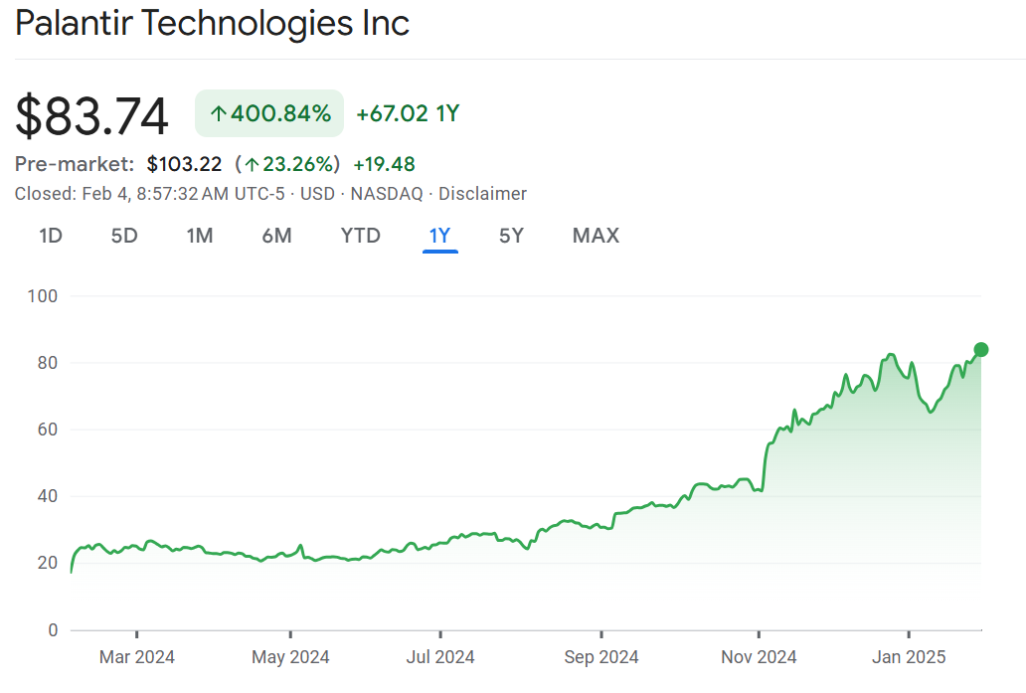Image resolution: width=1026 pixels, height=693 pixels.
Task: Click the 400.84% gain badge
Action: (x=269, y=113)
